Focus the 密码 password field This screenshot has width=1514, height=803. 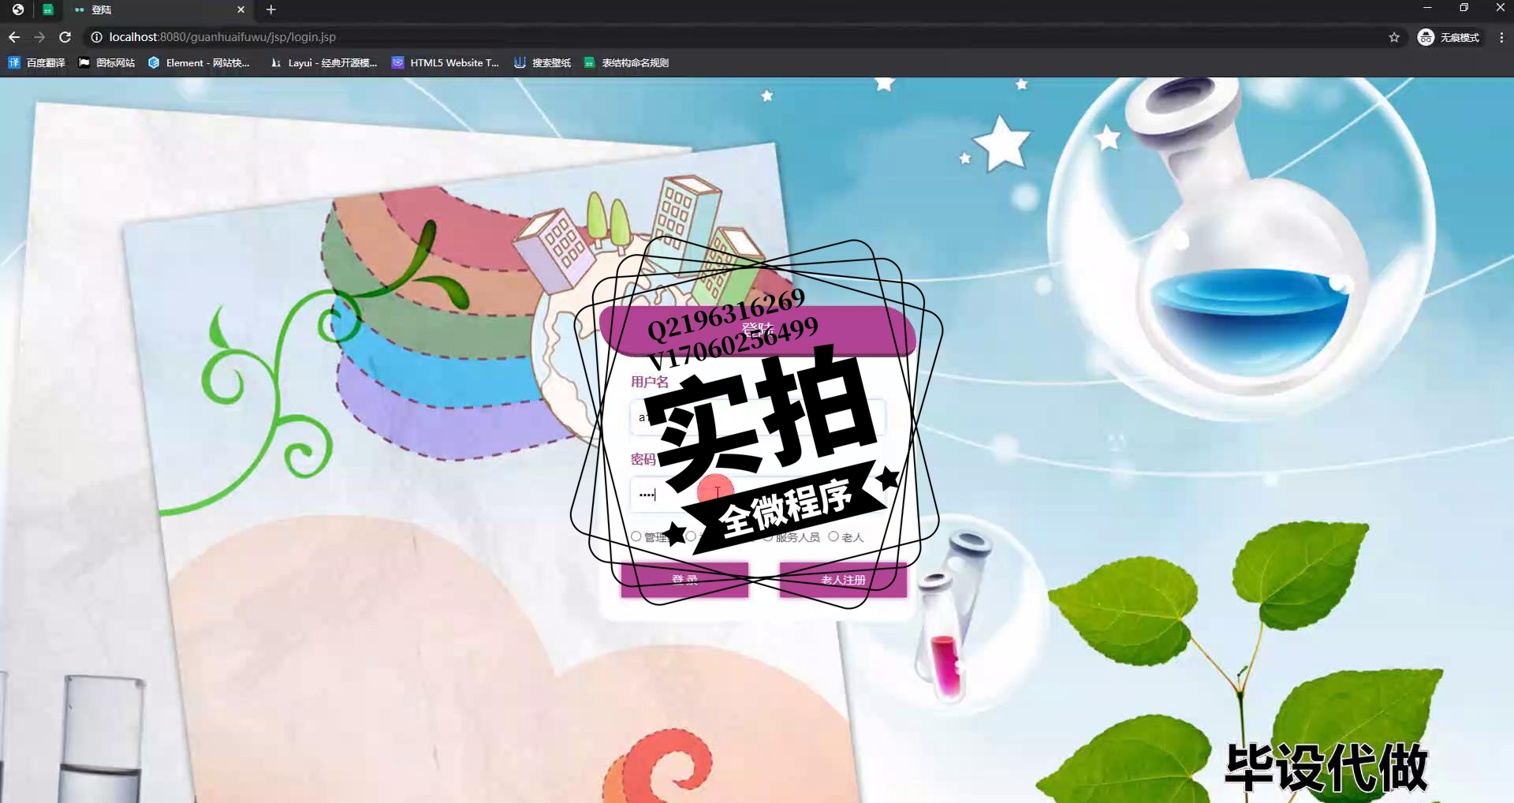(757, 495)
